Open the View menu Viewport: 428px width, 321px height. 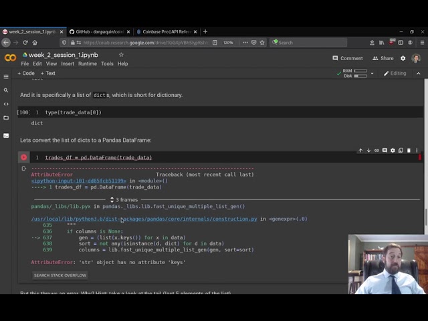51,64
